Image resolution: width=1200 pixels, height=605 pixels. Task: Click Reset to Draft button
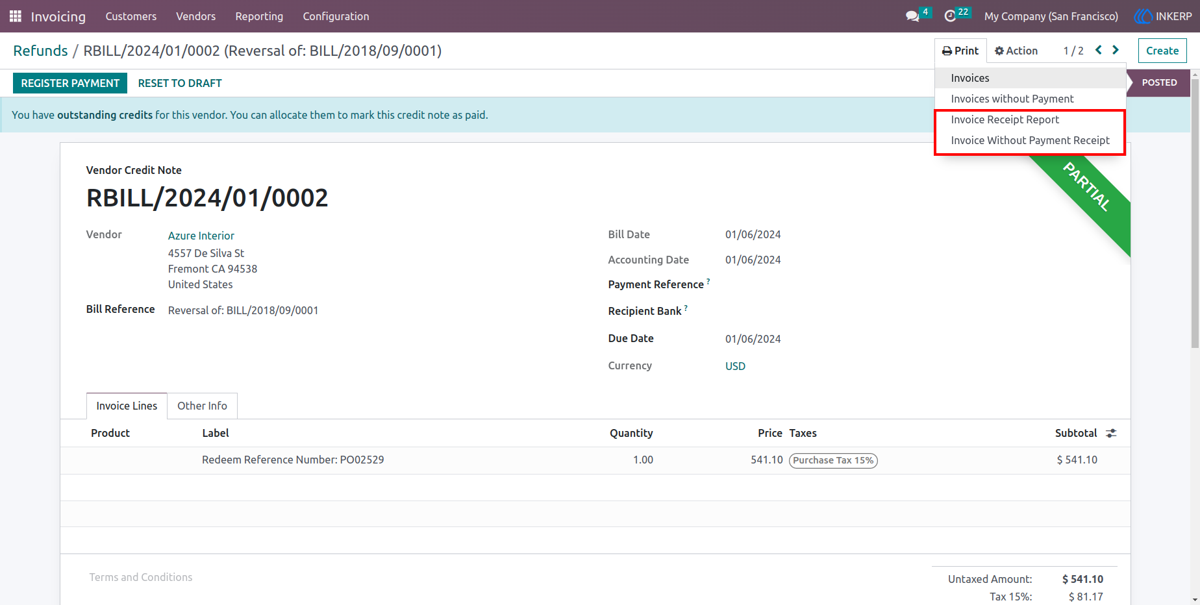180,83
